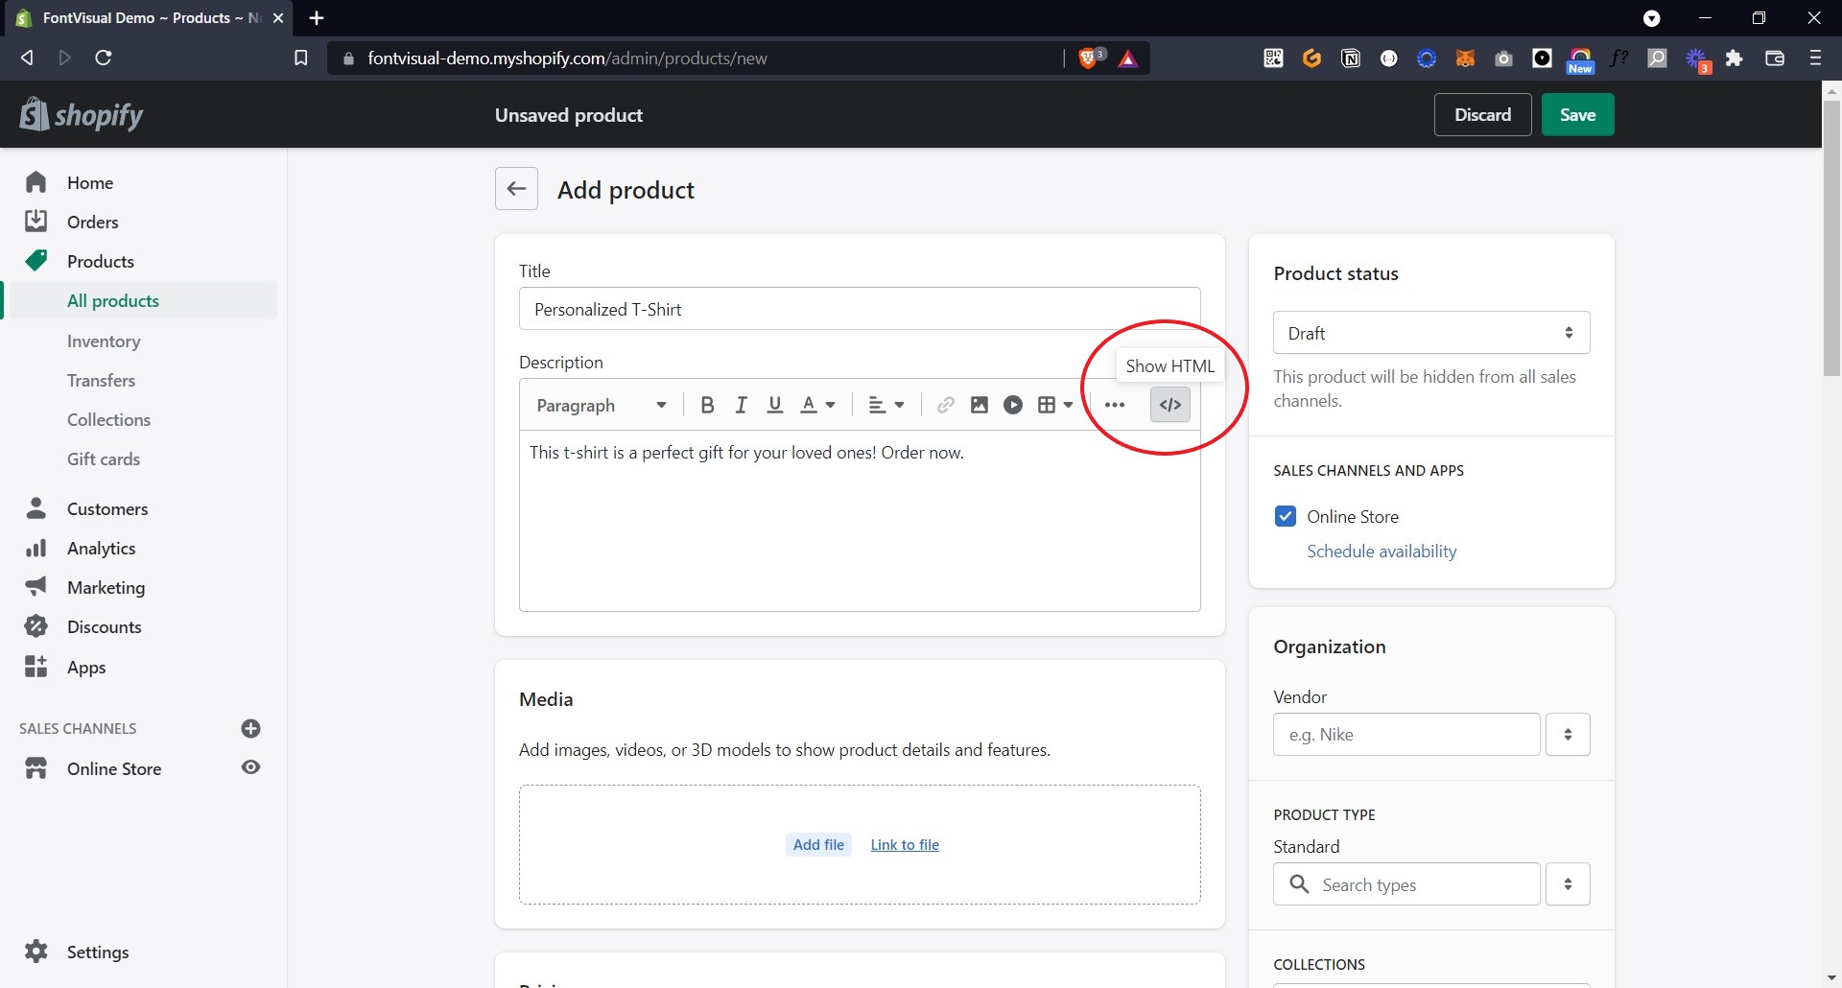Add a sales channel with plus icon
Viewport: 1842px width, 988px height.
click(250, 729)
